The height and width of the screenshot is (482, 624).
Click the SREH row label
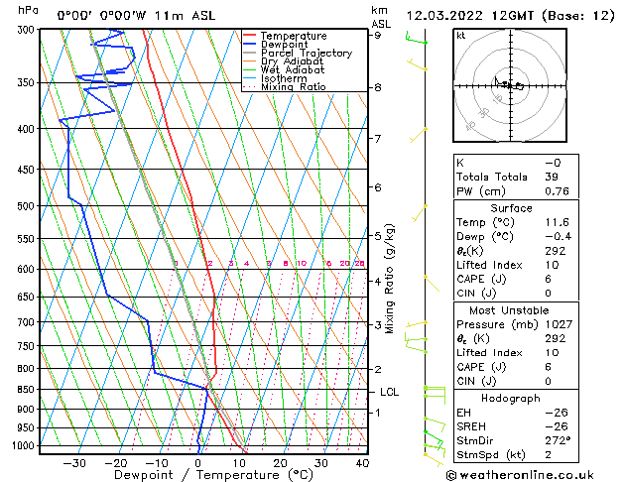tap(471, 426)
